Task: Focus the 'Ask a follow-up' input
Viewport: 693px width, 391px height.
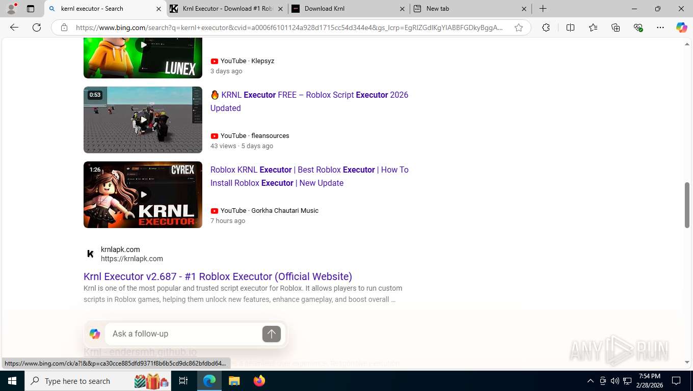Action: pos(183,334)
